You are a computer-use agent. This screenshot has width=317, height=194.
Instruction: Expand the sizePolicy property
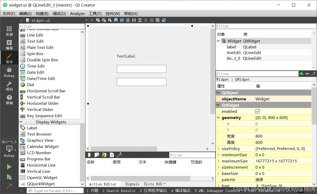pos(218,148)
